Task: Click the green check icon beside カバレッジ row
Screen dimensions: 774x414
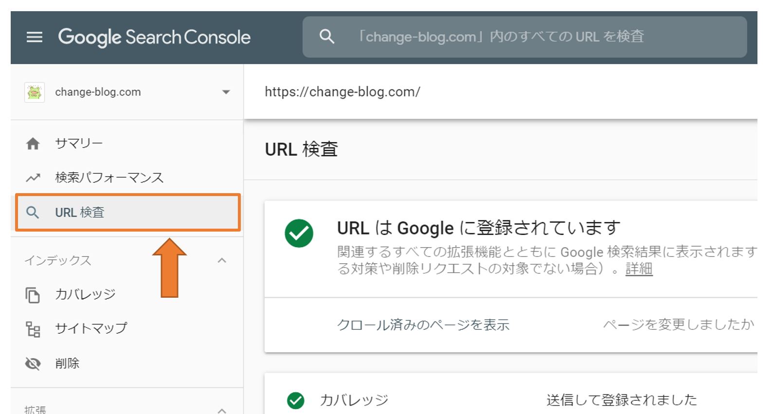Action: (295, 400)
